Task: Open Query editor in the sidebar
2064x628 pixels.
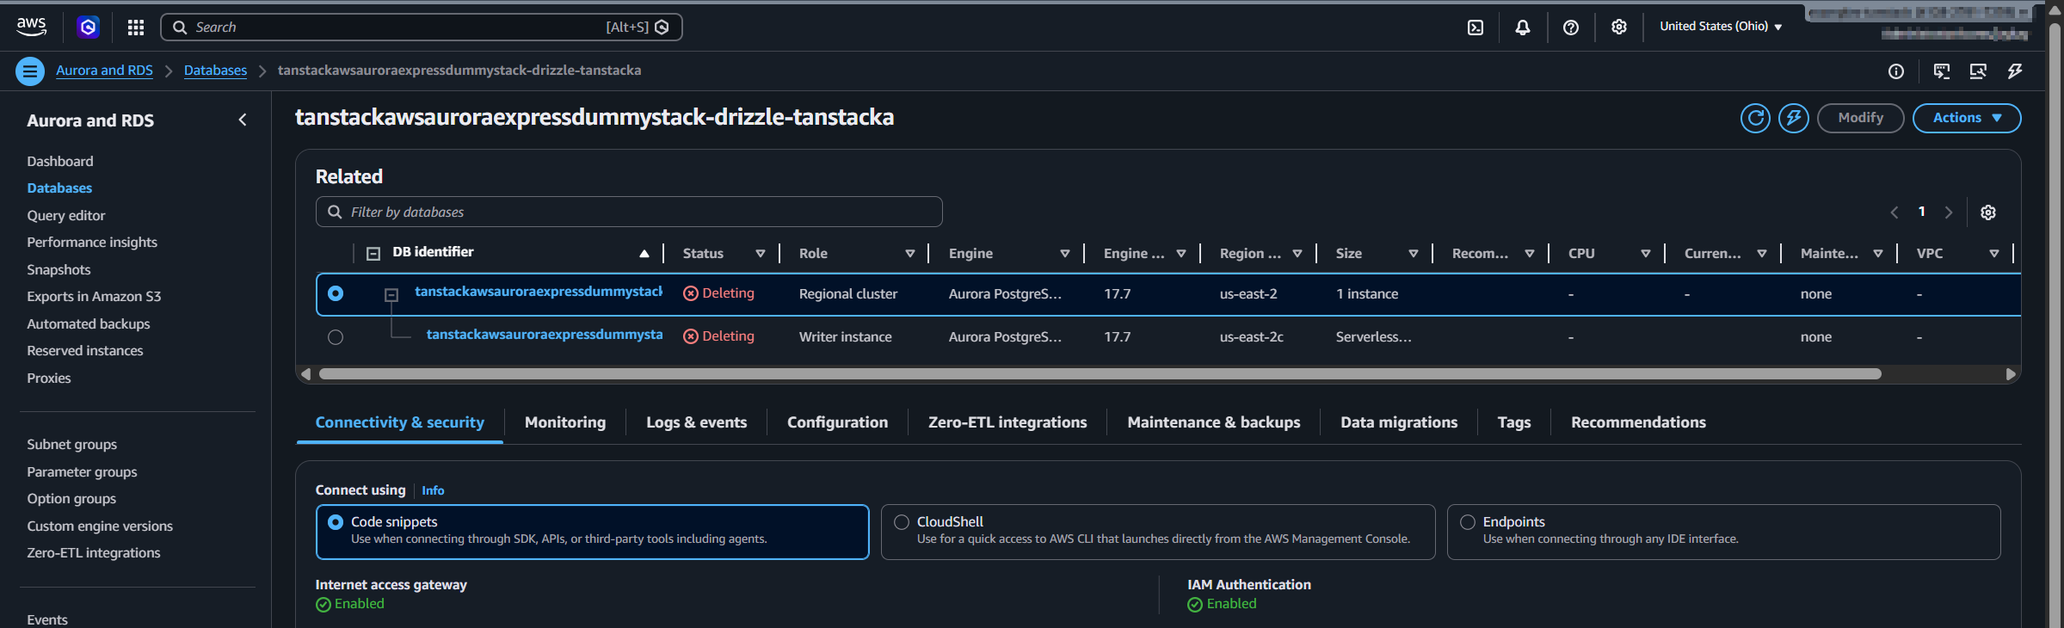Action: (x=66, y=216)
